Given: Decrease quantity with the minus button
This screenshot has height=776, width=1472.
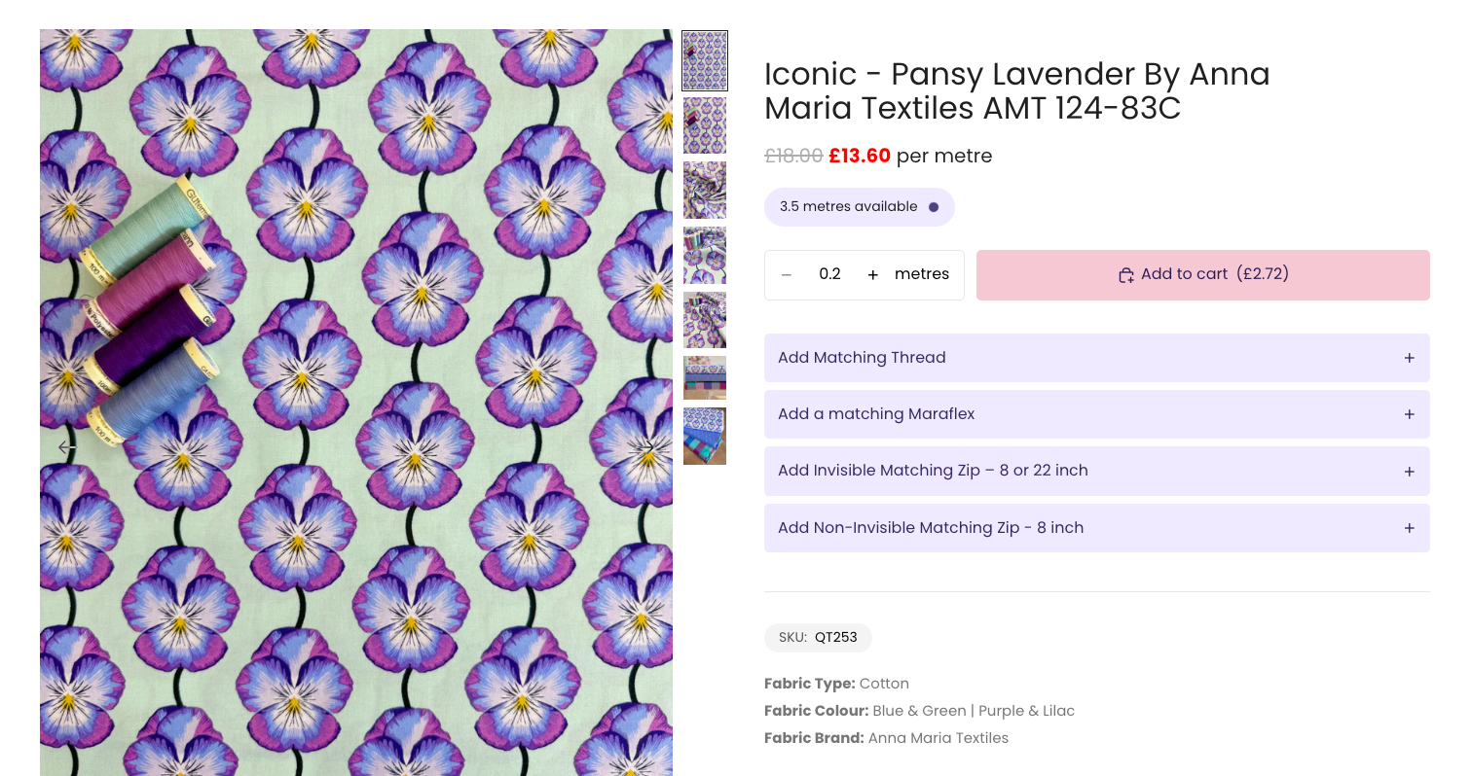Looking at the screenshot, I should [787, 275].
